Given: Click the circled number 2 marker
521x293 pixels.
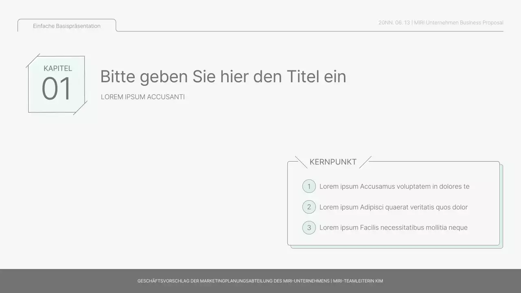Looking at the screenshot, I should tap(309, 207).
